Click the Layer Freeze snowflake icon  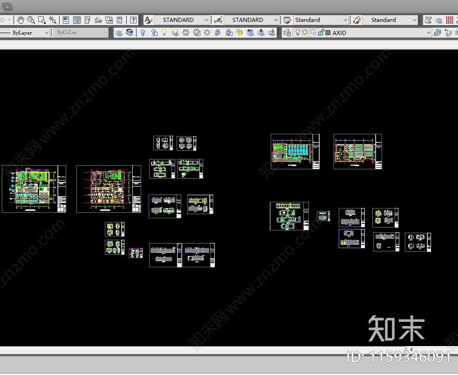(x=186, y=33)
